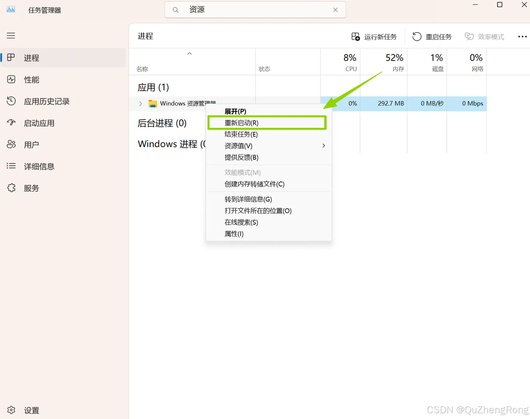Image resolution: width=530 pixels, height=419 pixels.
Task: Choose 属性(I) menu item
Action: [x=269, y=234]
